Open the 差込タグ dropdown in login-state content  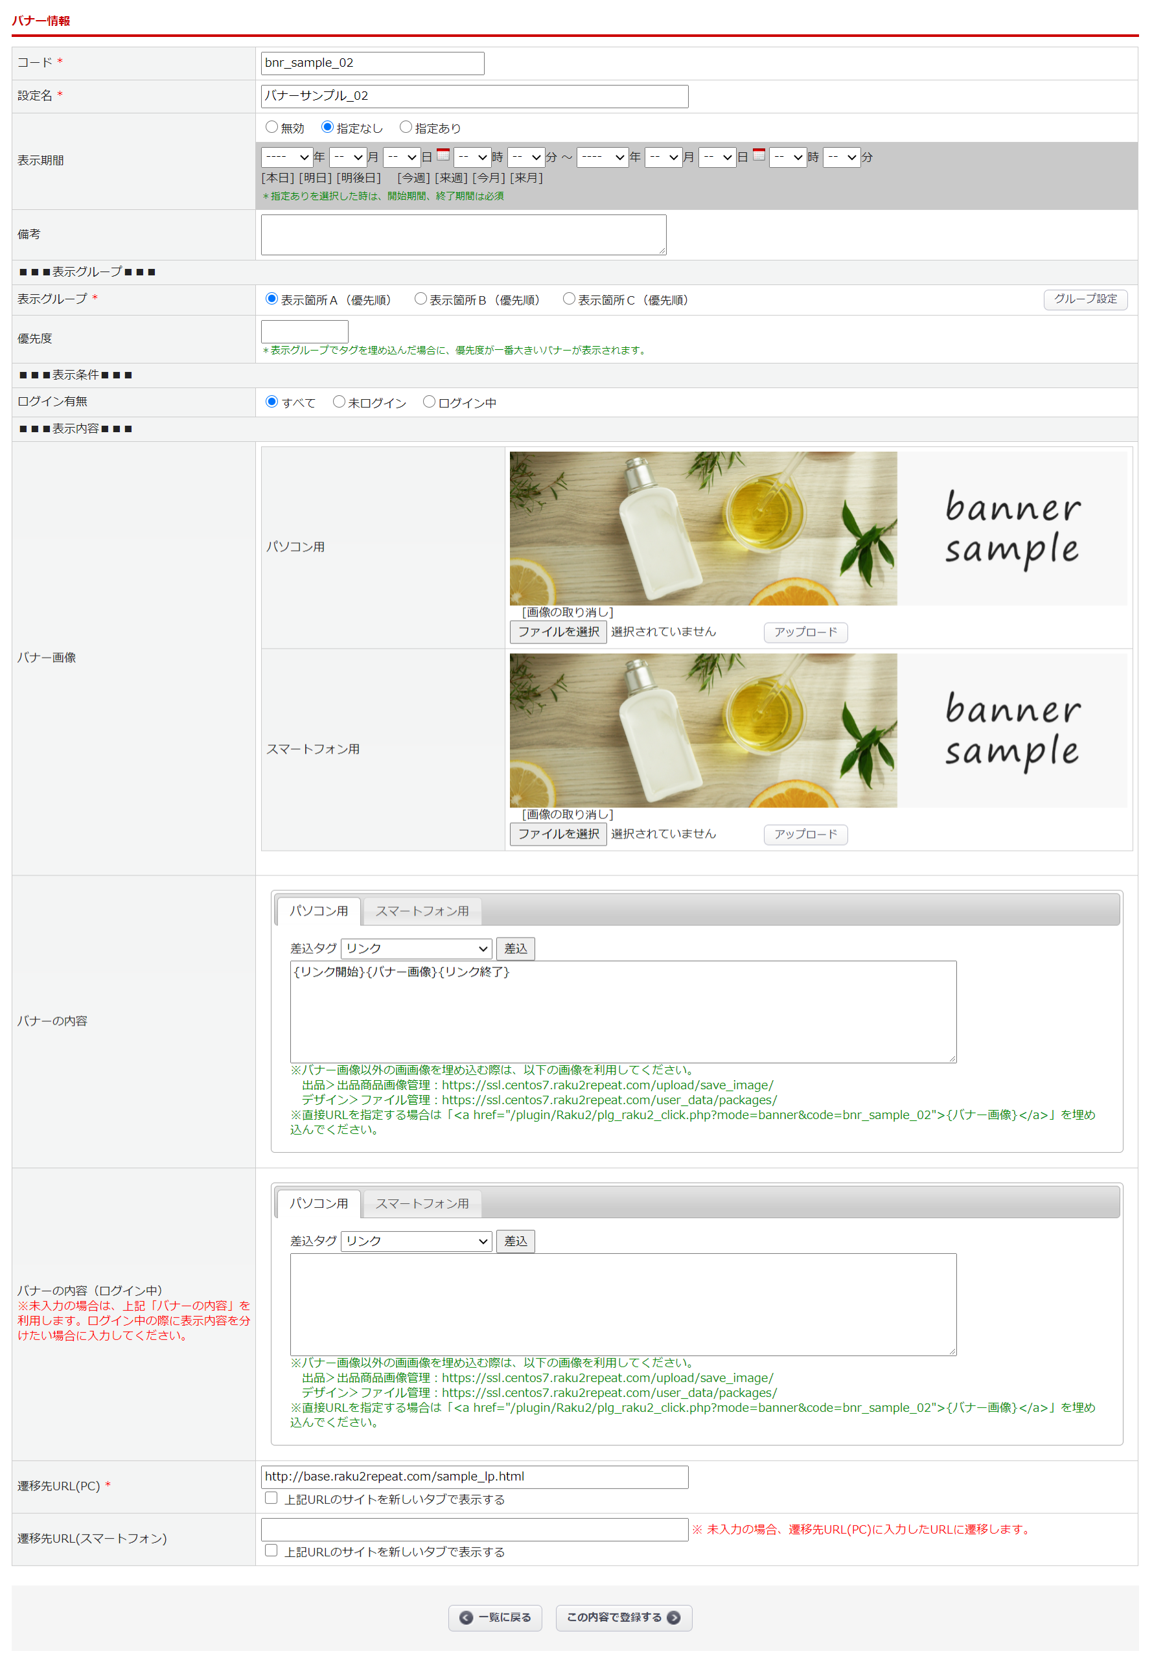(x=416, y=1241)
